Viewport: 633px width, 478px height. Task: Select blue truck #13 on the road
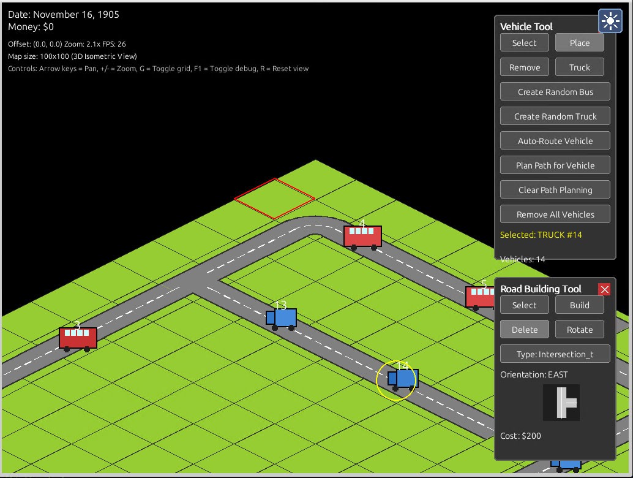[283, 317]
